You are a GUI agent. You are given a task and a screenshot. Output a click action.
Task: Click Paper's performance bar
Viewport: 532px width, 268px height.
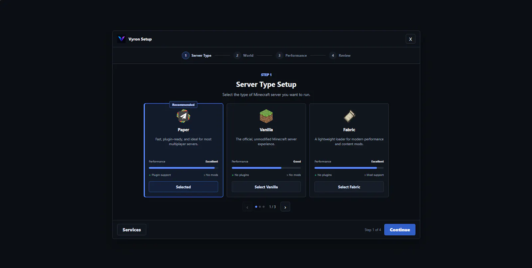183,168
